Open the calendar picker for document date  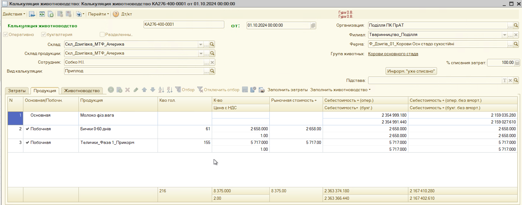(313, 25)
